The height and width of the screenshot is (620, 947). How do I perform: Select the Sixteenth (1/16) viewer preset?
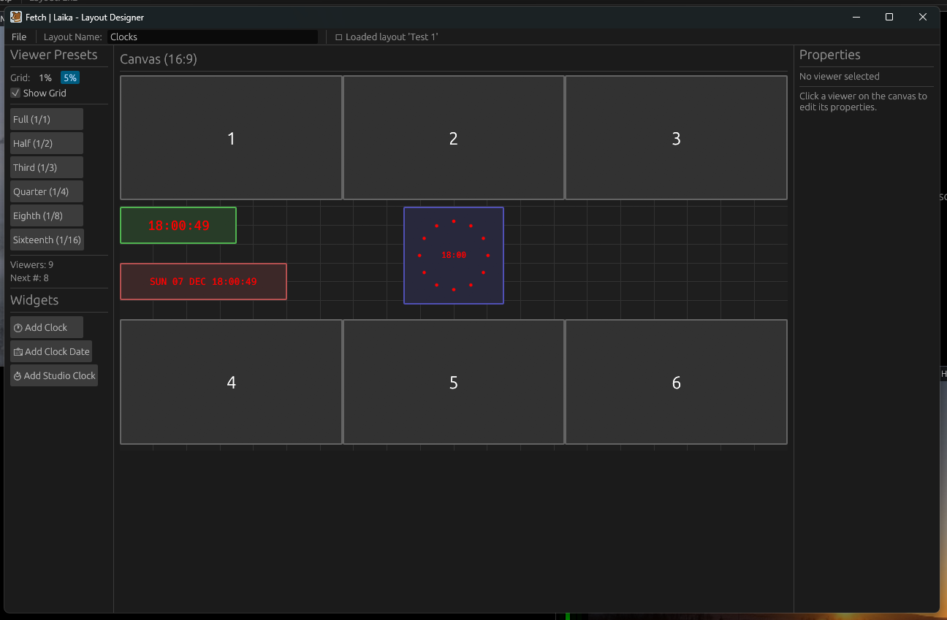tap(47, 240)
